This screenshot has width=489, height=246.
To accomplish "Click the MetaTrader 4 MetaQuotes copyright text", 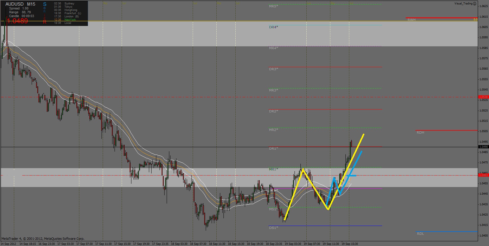I will coord(43,239).
